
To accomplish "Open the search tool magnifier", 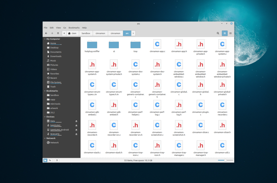I will (218, 33).
